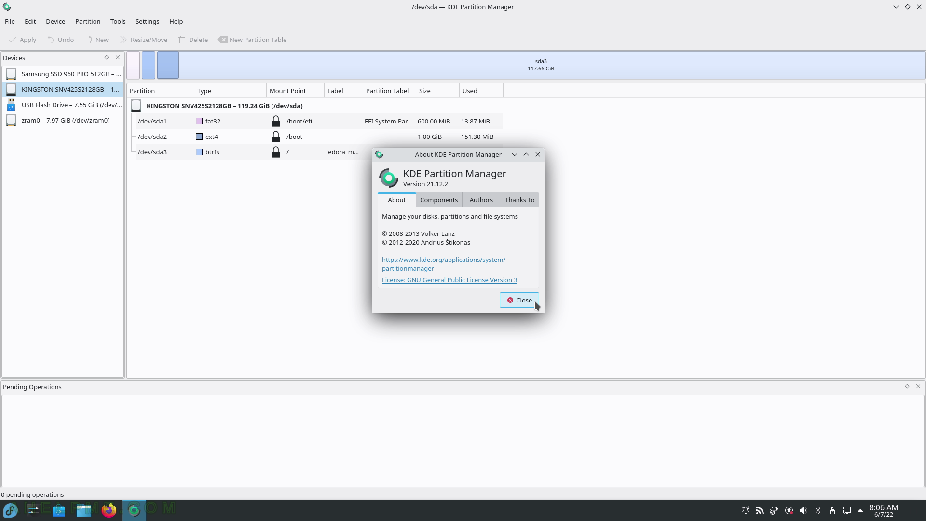926x521 pixels.
Task: Open the Fedora application launcher
Action: pos(11,510)
